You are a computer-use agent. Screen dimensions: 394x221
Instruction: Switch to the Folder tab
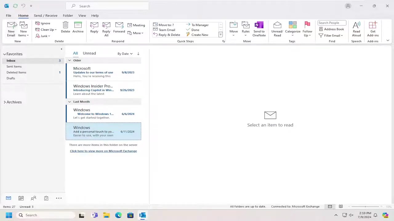coord(68,15)
